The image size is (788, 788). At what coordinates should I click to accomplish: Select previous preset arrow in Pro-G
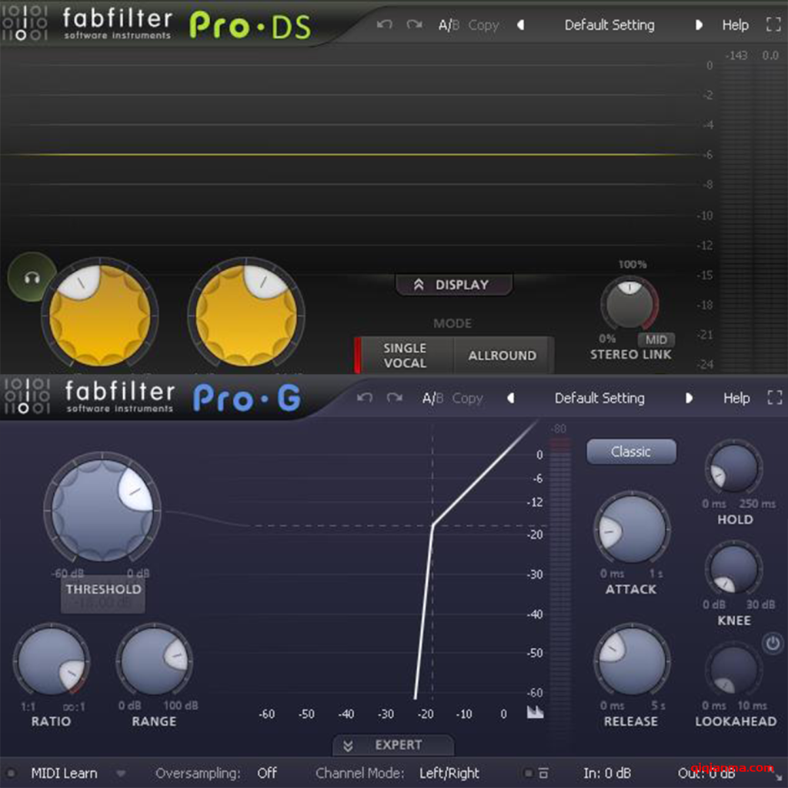[509, 398]
